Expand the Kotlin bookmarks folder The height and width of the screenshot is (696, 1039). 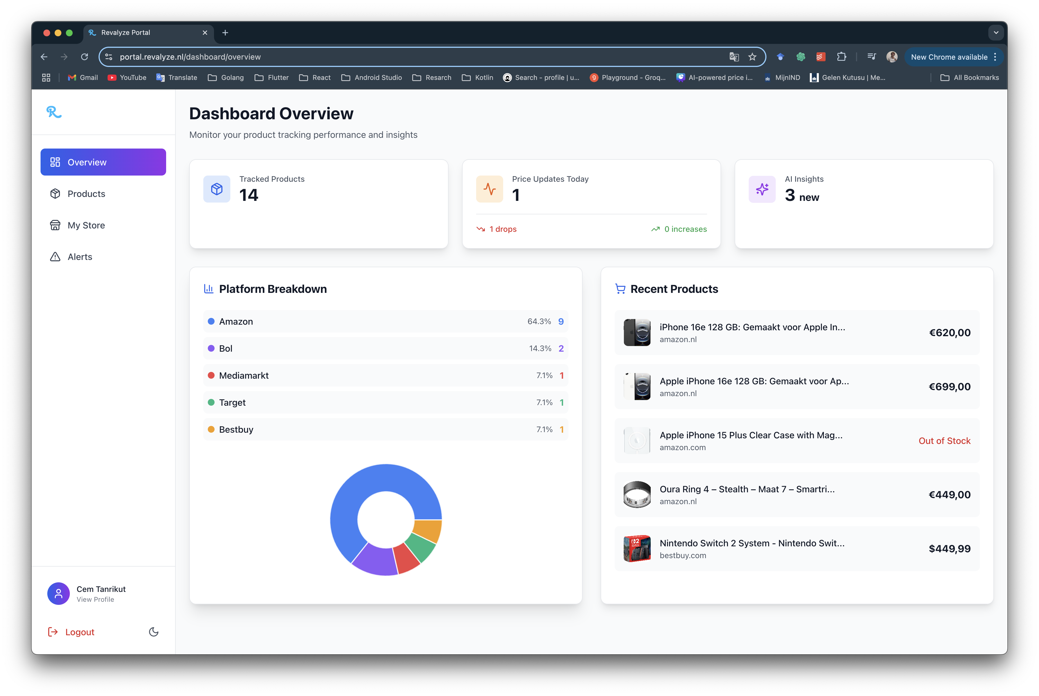[x=478, y=78]
